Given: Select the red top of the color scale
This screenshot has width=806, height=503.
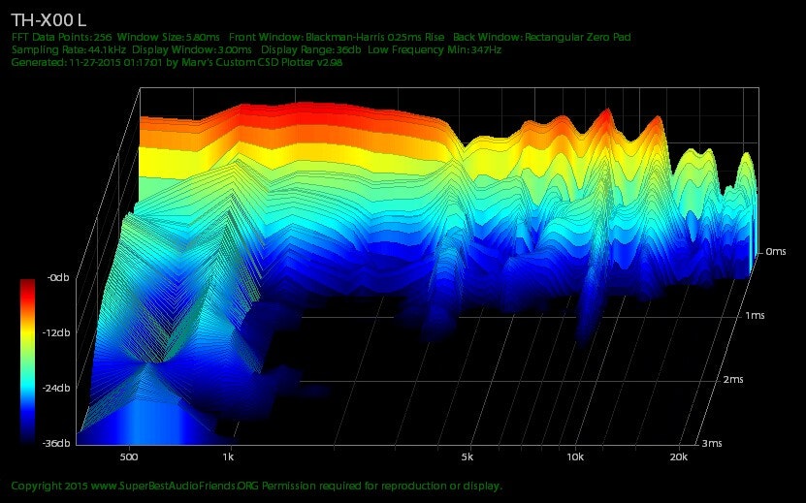Looking at the screenshot, I should (28, 287).
